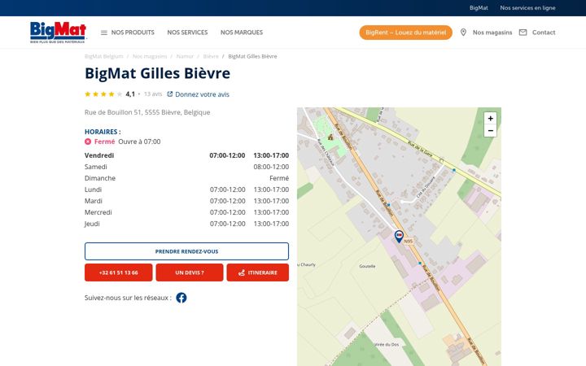Open Nos magasins page

click(x=492, y=33)
